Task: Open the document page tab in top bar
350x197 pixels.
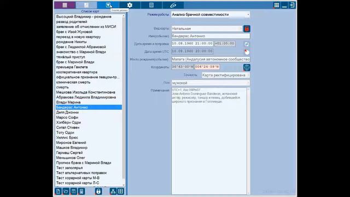Action: click(151, 5)
